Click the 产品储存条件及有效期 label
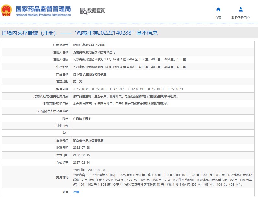The width and height of the screenshot is (258, 199). point(53,111)
